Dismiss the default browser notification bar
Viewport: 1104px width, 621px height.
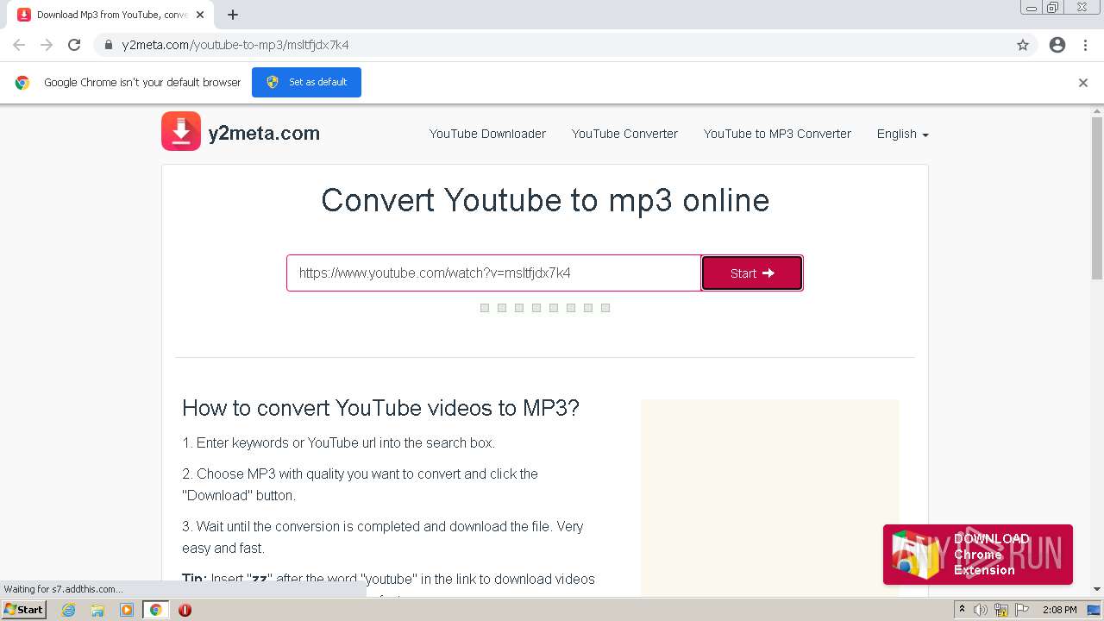[x=1083, y=83]
